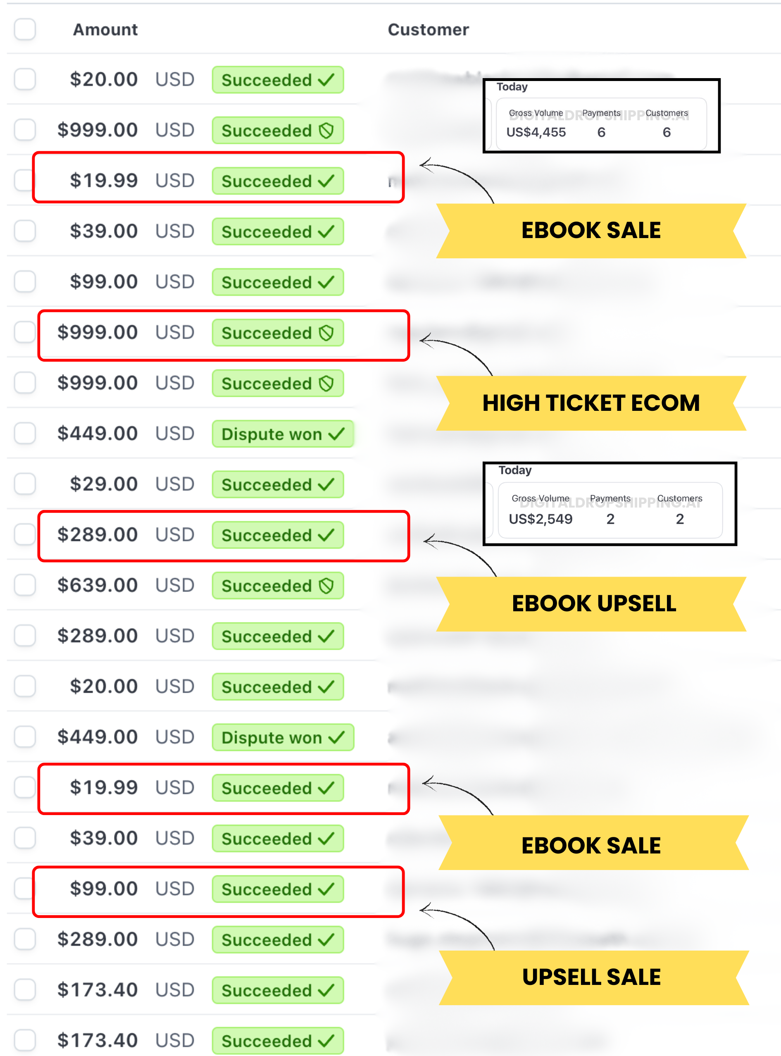Check the $39.00 payment above the $99.00 row

click(x=24, y=231)
